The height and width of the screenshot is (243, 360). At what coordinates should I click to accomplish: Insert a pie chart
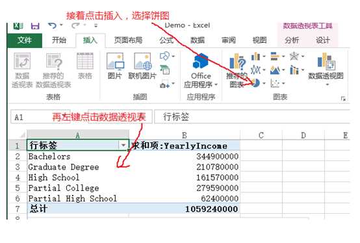pos(256,83)
